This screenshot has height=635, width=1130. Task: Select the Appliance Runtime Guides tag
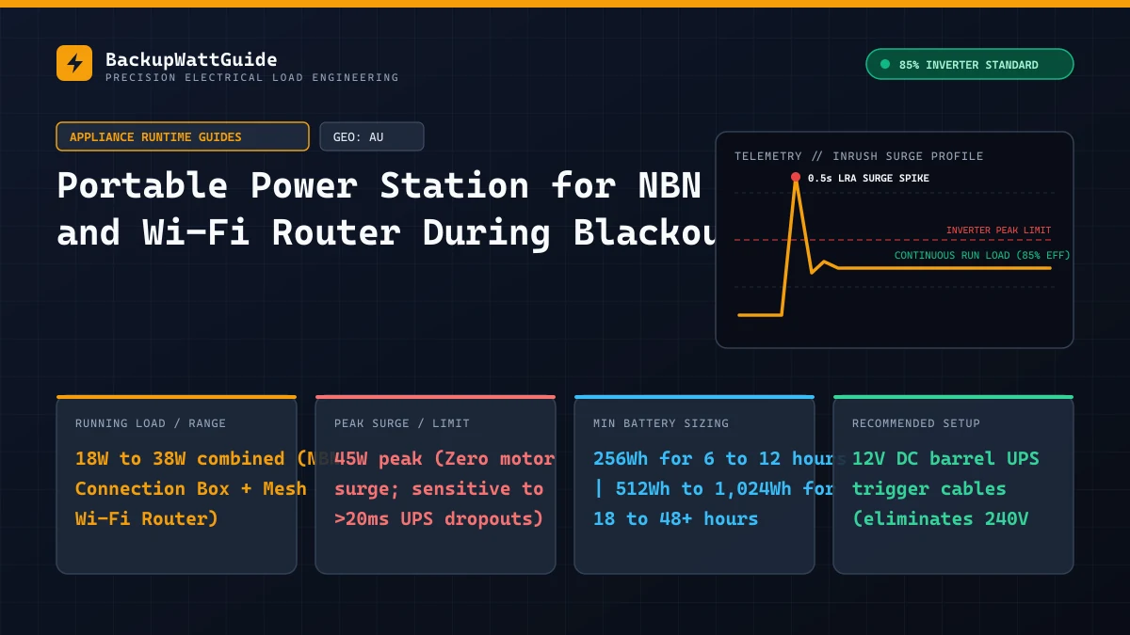point(183,136)
